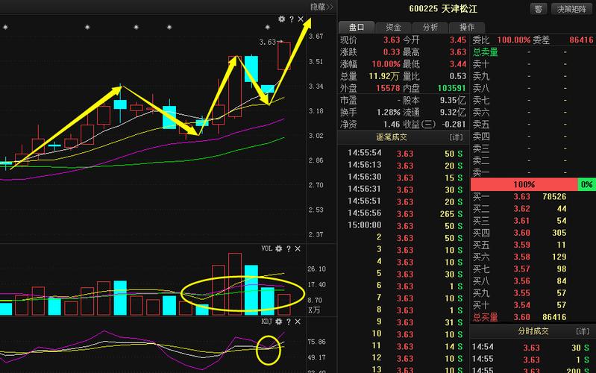Click the 内盘 103591 value
This screenshot has height=373, width=596.
451,88
